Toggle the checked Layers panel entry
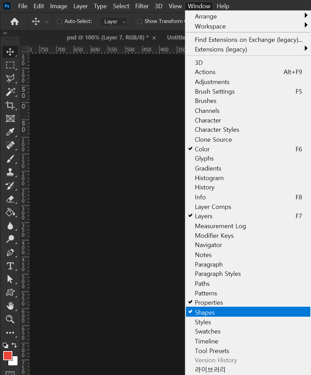Screen dimensions: 311x375 248,216
